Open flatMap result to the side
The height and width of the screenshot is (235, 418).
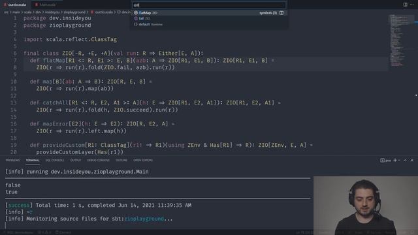click(x=281, y=13)
